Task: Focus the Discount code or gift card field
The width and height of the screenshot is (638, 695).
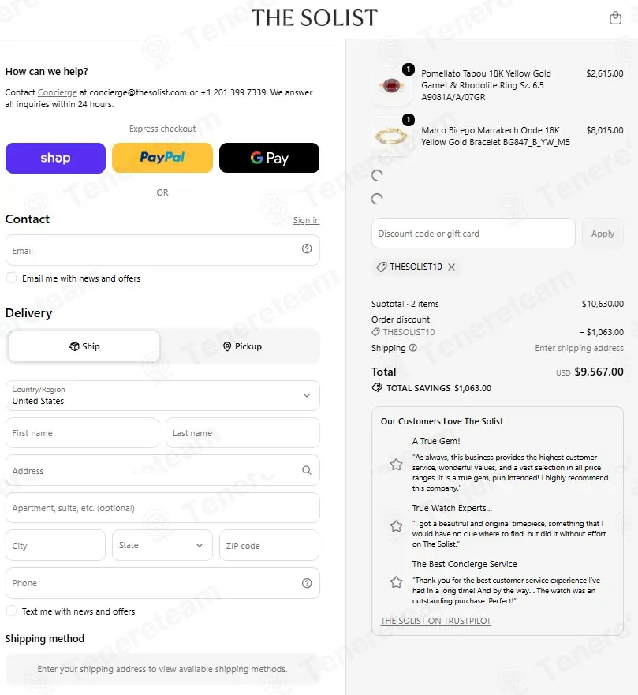Action: pyautogui.click(x=473, y=234)
